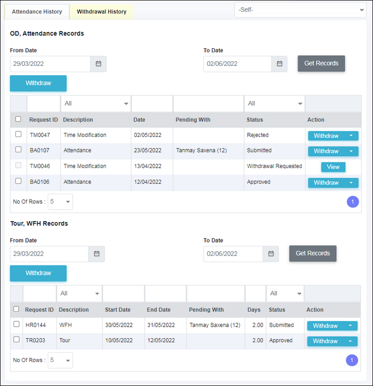This screenshot has height=386, width=373.
Task: Open calendar for OD Attendance To Date
Action: point(280,64)
